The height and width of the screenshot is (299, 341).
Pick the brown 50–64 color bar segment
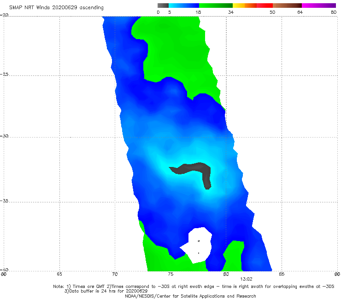287,6
